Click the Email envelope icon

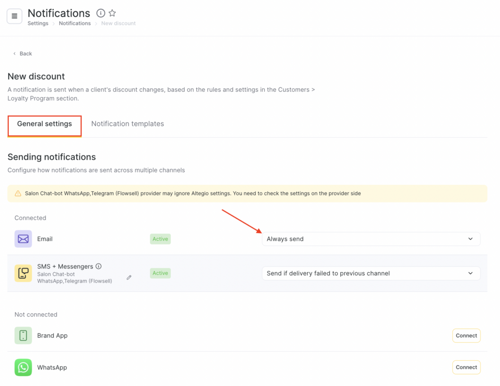point(23,239)
